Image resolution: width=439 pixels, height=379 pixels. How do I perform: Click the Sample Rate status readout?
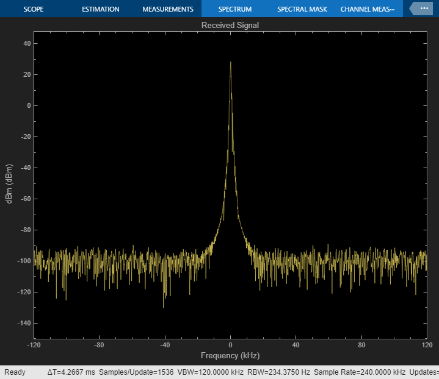click(361, 372)
